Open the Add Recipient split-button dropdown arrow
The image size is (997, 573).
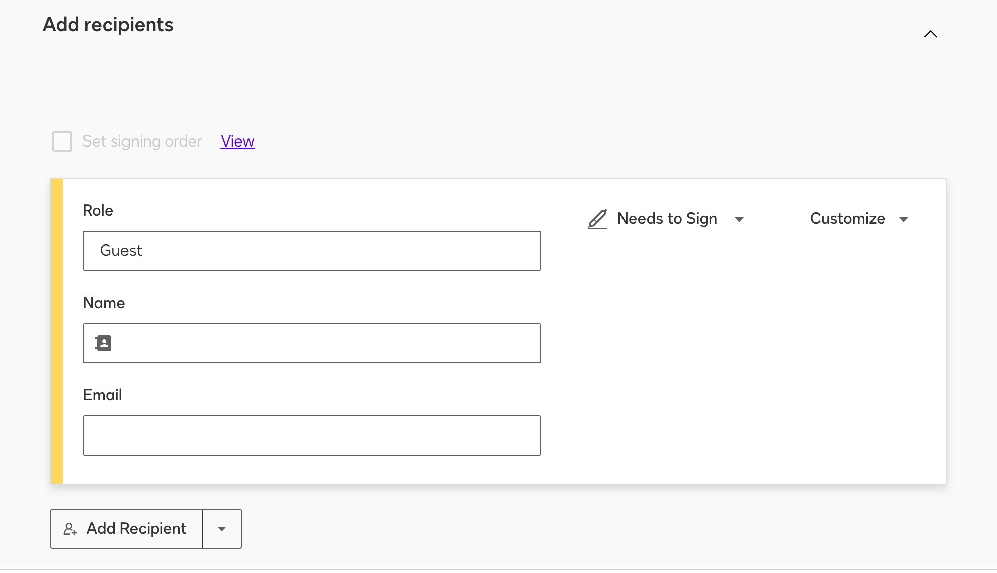[221, 529]
